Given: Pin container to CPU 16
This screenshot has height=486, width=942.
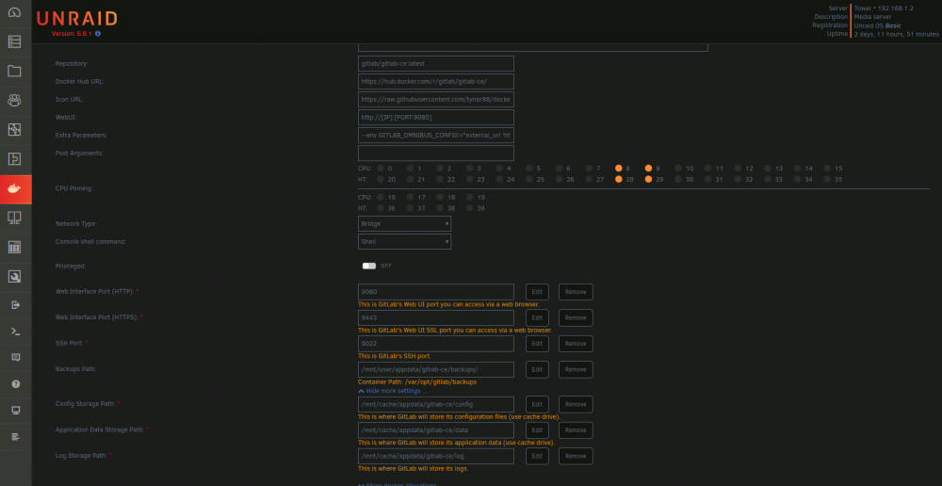Looking at the screenshot, I should point(381,197).
